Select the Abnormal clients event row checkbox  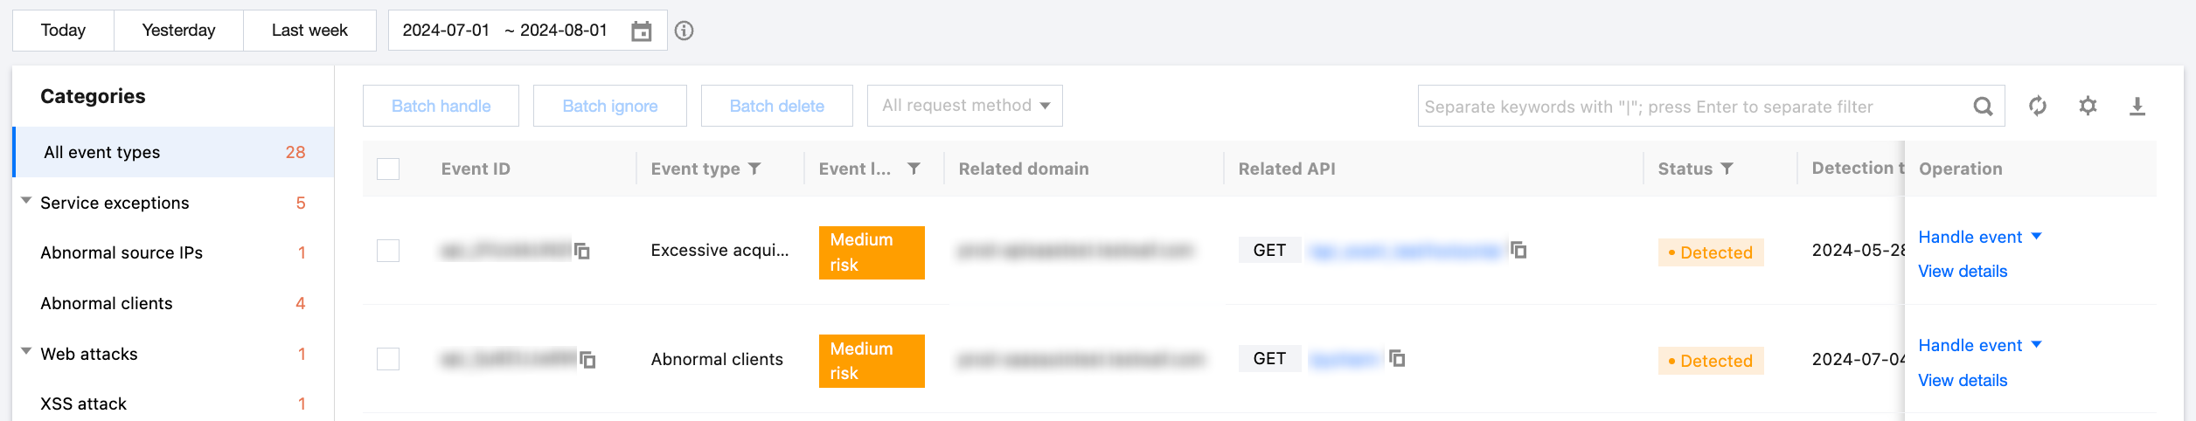pos(388,359)
